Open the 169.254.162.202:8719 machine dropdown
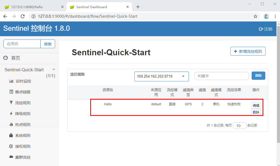The width and height of the screenshot is (280, 166). pos(162,76)
